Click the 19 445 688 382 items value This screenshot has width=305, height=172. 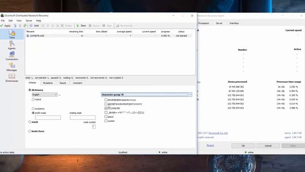[x=236, y=87]
